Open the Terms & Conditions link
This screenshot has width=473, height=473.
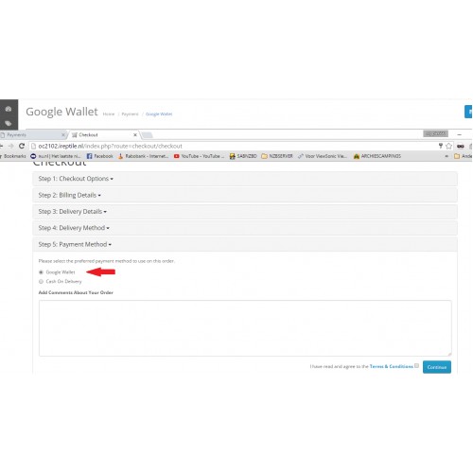[x=391, y=366]
